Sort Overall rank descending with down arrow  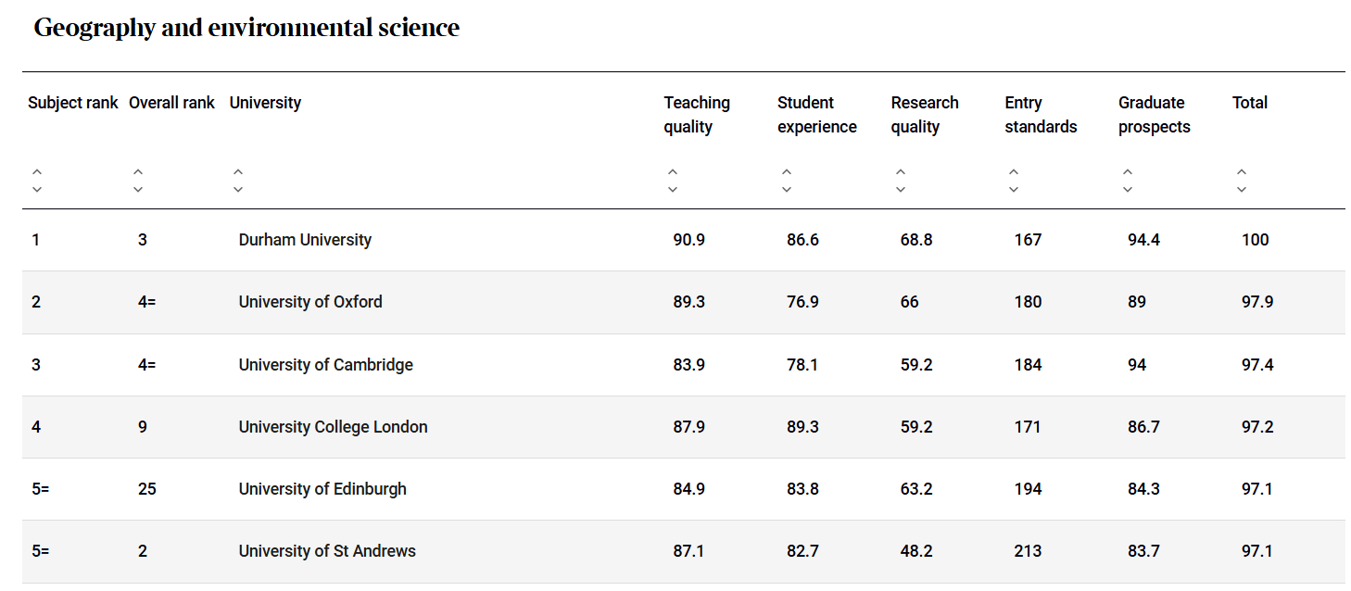click(x=138, y=190)
